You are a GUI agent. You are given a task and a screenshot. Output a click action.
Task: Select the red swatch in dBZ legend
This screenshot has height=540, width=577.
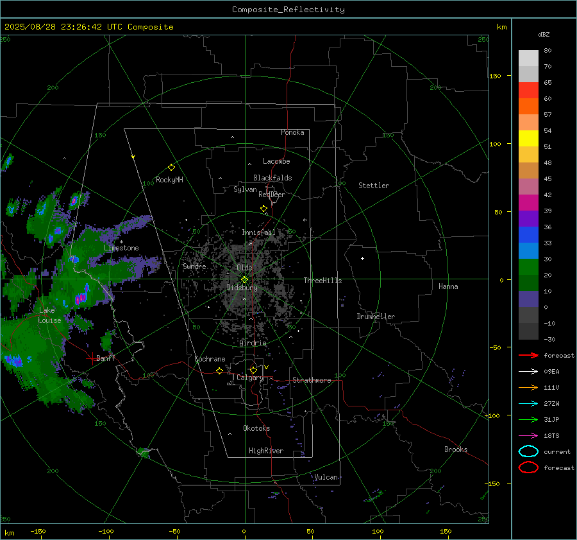pos(528,90)
